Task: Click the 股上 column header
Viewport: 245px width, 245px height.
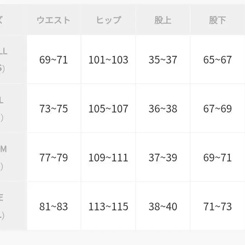Action: pos(163,20)
